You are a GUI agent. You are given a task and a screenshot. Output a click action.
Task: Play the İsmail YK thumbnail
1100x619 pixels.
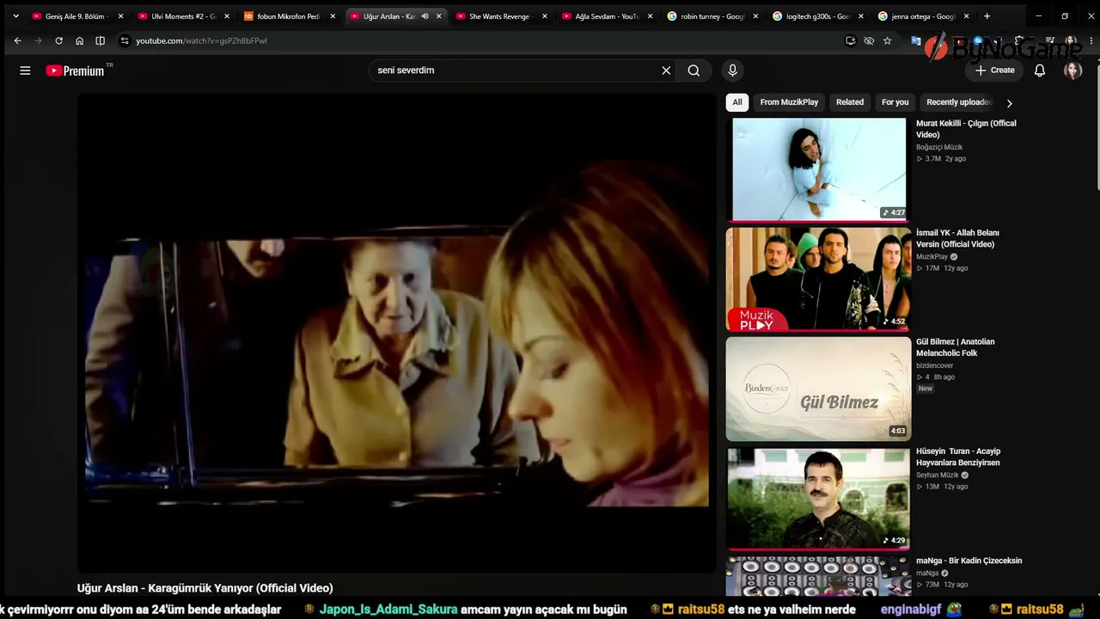point(818,279)
